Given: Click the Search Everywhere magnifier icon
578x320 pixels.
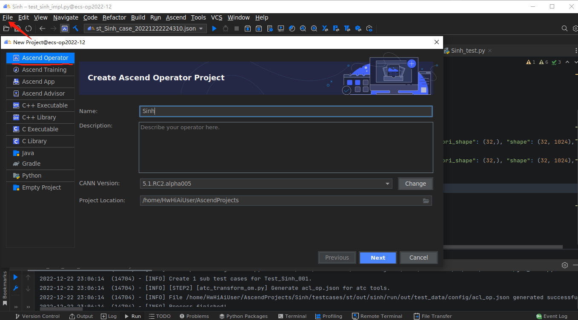Looking at the screenshot, I should (564, 28).
